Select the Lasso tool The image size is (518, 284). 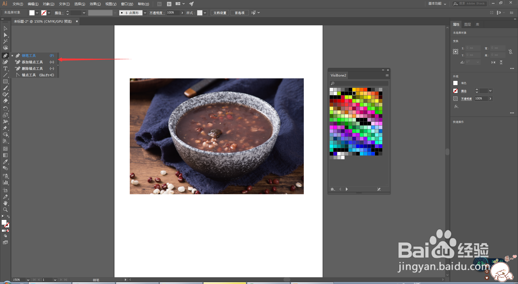click(5, 48)
